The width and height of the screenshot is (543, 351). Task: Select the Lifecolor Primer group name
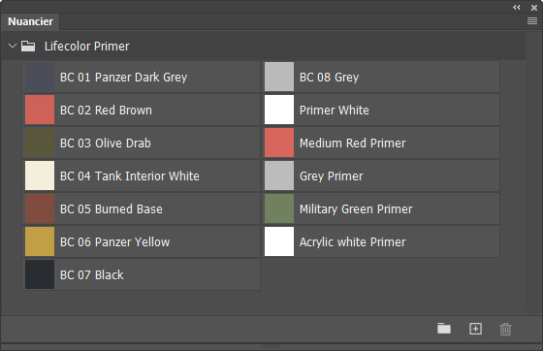click(x=87, y=46)
